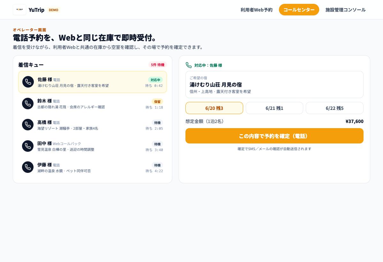The height and width of the screenshot is (262, 383).
Task: Click the Webコールバック label on 田中 row
Action: tap(67, 144)
